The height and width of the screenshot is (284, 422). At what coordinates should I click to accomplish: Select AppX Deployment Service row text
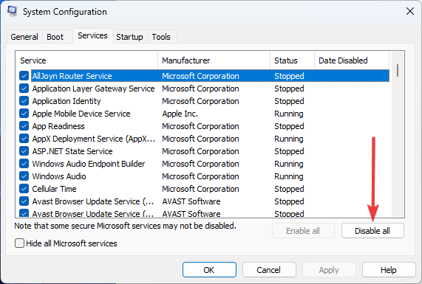[x=94, y=139]
